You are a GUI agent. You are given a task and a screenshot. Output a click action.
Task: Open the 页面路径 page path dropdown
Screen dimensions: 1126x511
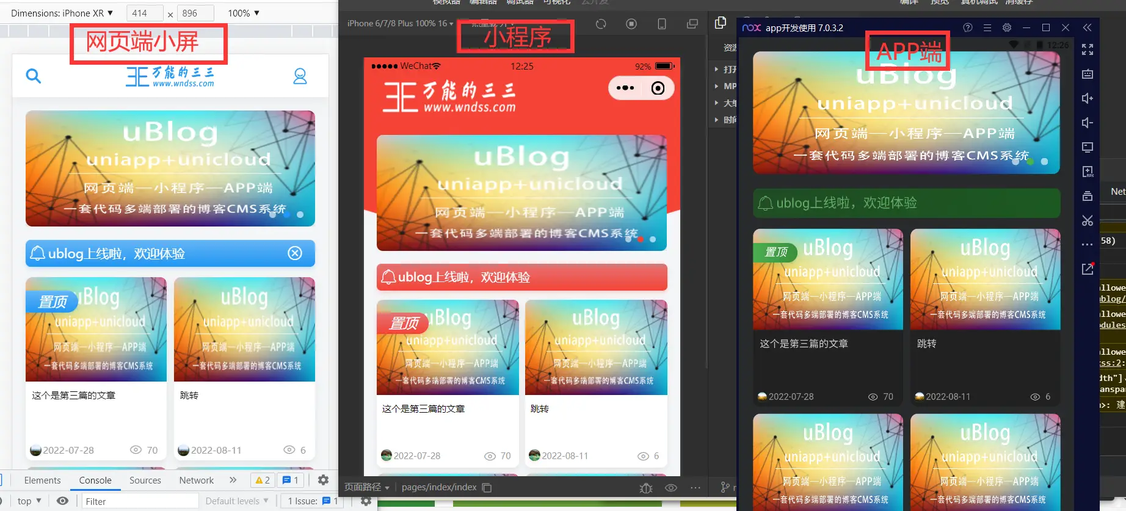coord(367,487)
